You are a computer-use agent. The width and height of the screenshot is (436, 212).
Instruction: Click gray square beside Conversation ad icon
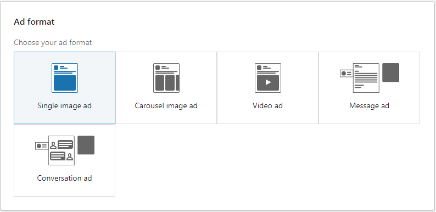click(86, 145)
